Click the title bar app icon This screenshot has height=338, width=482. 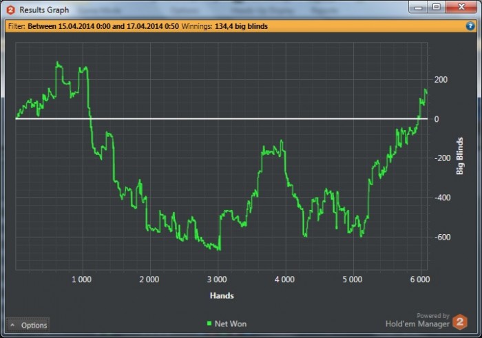pos(10,10)
